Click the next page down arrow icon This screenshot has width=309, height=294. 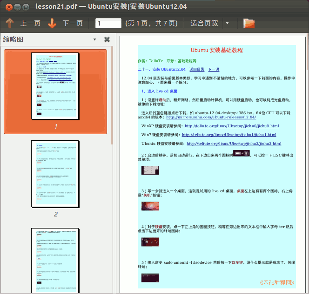[52, 23]
